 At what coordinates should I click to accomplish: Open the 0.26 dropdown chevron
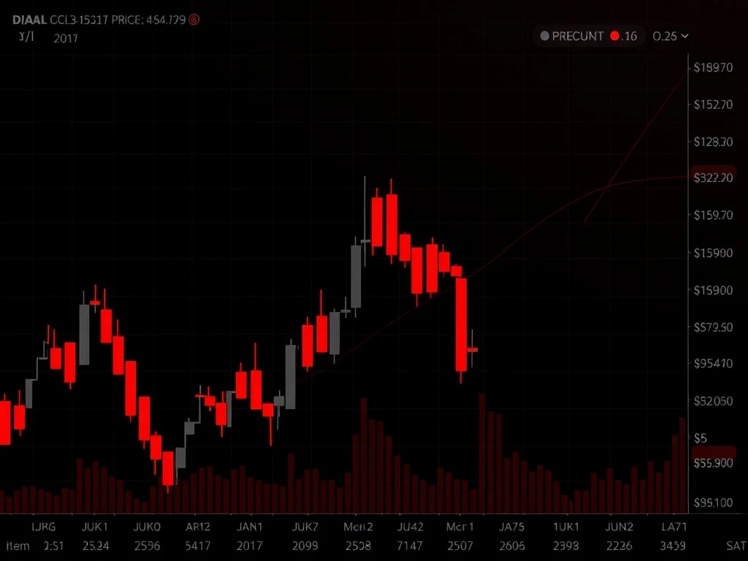tap(685, 37)
